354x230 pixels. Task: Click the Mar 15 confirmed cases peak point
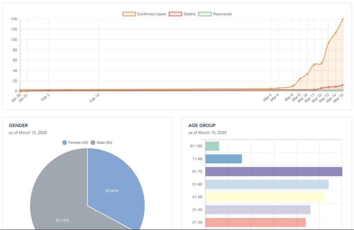coord(343,19)
